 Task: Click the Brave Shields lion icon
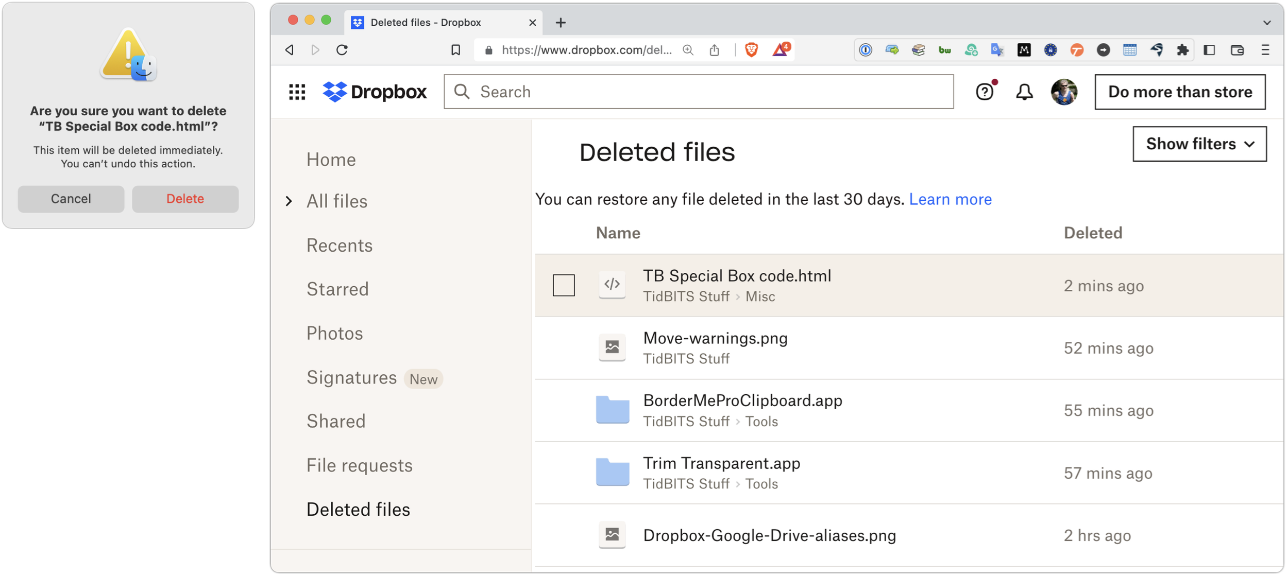[751, 50]
